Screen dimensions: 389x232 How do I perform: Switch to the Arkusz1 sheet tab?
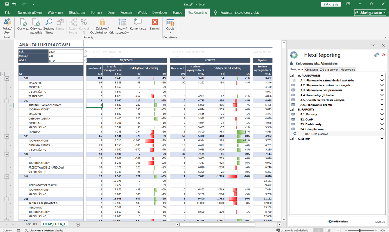(31, 224)
